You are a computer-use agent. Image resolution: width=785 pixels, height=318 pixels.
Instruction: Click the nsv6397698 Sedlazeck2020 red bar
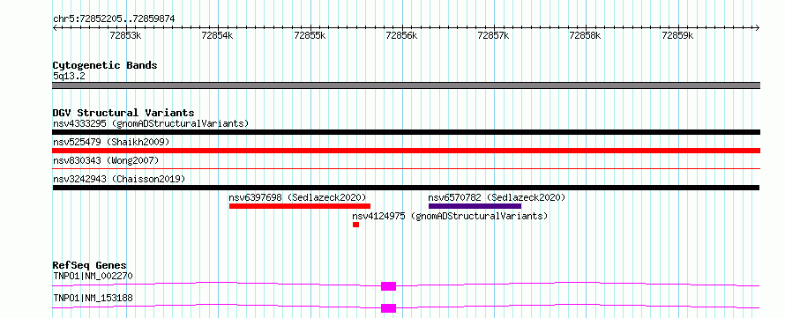pyautogui.click(x=299, y=206)
